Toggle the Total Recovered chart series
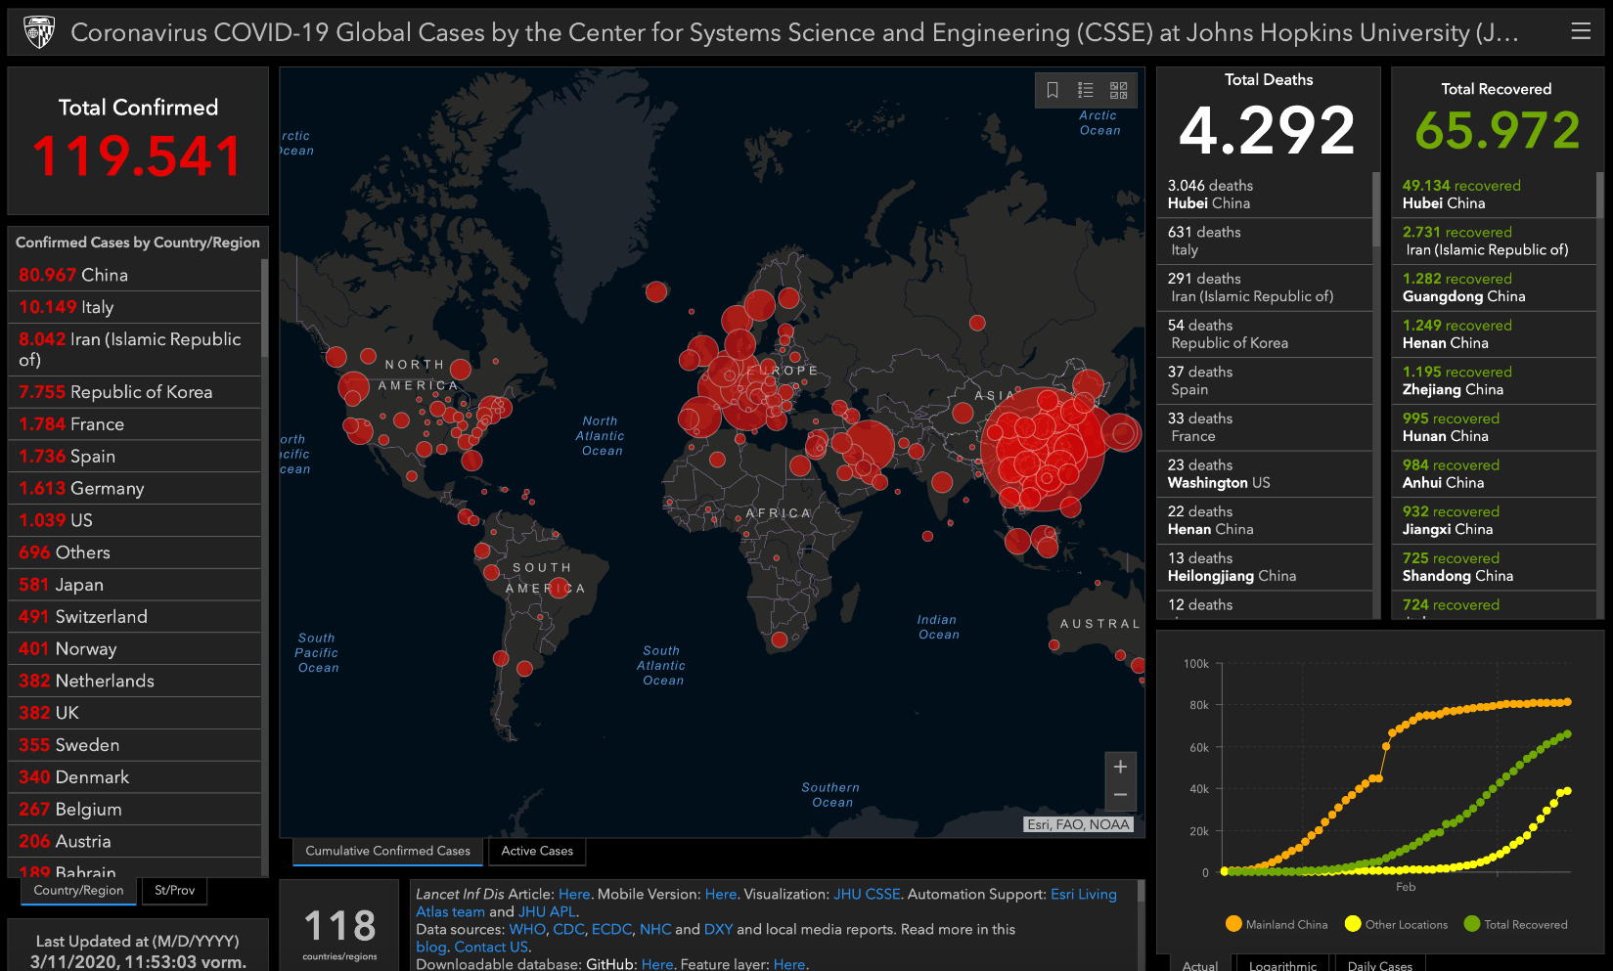Screen dimensions: 1613x971 pyautogui.click(x=1515, y=924)
